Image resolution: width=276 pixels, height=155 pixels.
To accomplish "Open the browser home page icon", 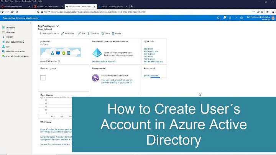I will click(x=17, y=12).
